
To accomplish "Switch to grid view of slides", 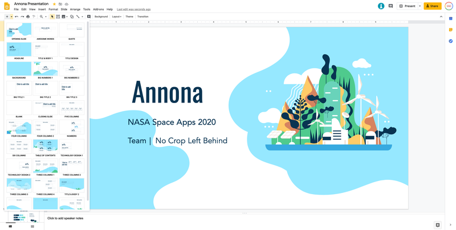I will point(32,227).
